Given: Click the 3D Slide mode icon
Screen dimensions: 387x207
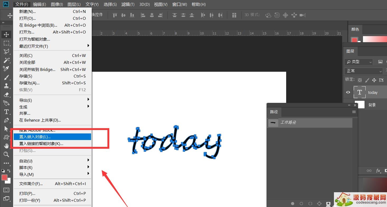Looking at the screenshot, I should (294, 15).
